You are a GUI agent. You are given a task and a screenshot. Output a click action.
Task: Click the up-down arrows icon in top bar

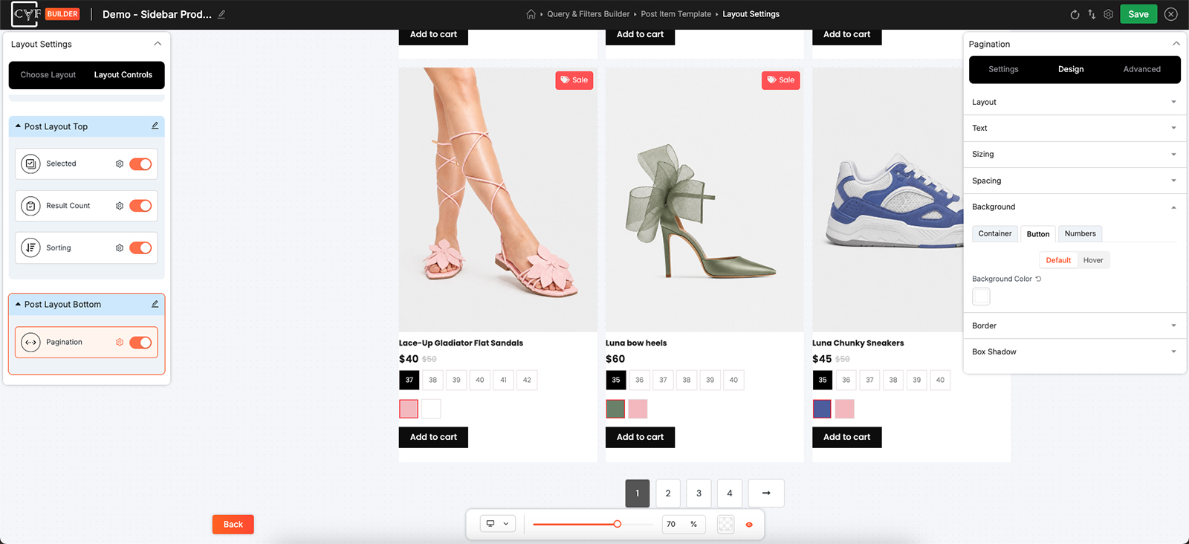1092,14
